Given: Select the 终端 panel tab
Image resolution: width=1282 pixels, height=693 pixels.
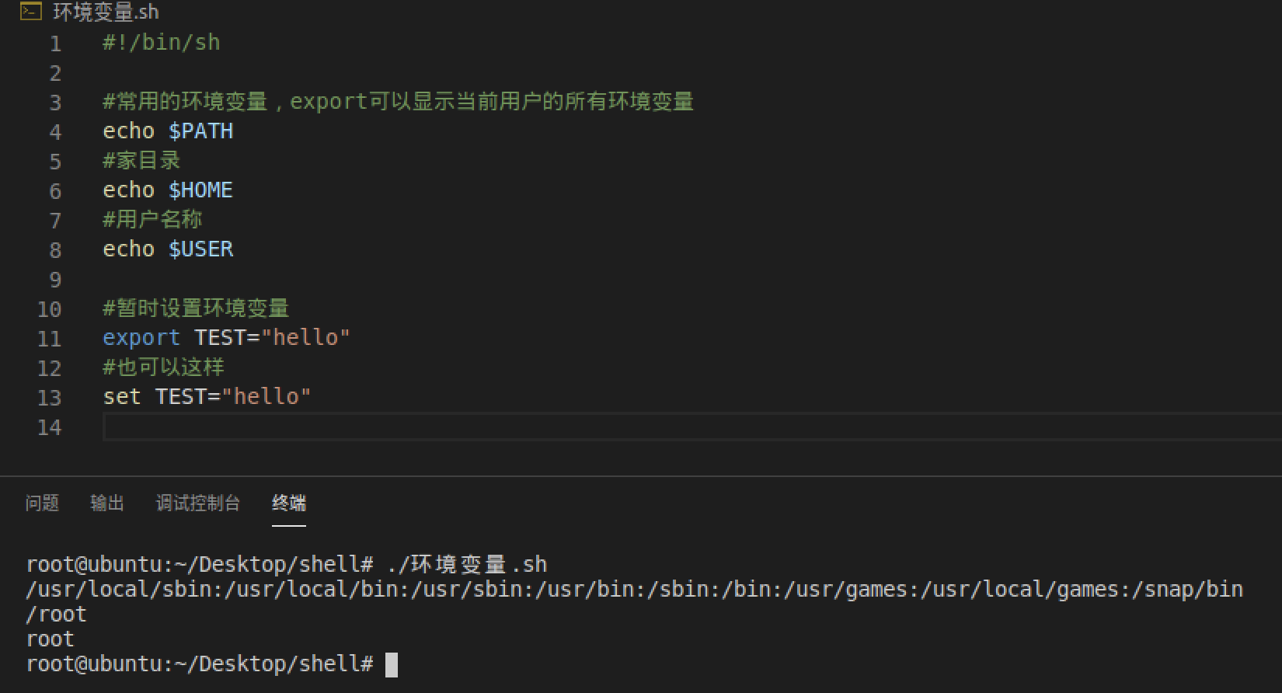Looking at the screenshot, I should [289, 503].
